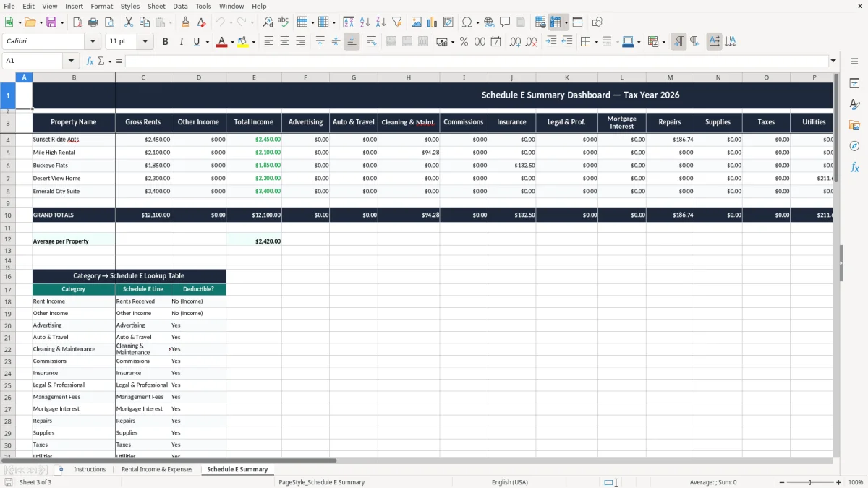The height and width of the screenshot is (488, 868).
Task: Toggle Align Bottom vertical alignment
Action: pos(352,42)
